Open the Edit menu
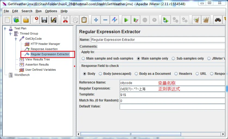 click(15, 11)
